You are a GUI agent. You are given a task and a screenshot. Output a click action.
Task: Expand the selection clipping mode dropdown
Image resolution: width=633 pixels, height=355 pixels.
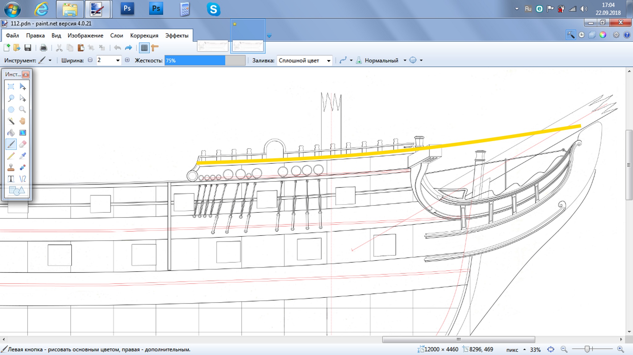[421, 61]
